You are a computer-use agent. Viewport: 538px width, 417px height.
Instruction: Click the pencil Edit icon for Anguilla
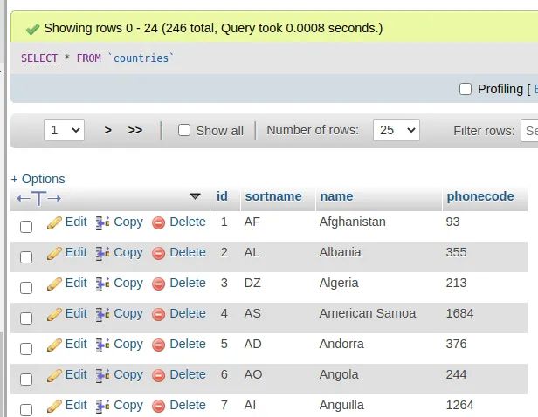coord(54,406)
